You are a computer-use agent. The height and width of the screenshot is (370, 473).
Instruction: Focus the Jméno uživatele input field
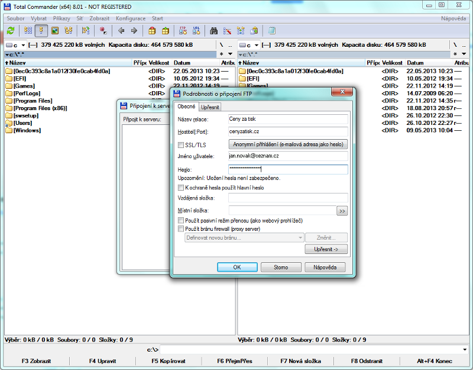coord(288,156)
